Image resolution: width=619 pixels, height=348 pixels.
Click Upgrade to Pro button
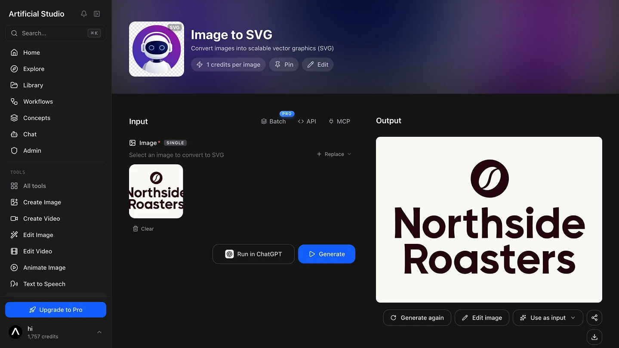click(x=55, y=310)
